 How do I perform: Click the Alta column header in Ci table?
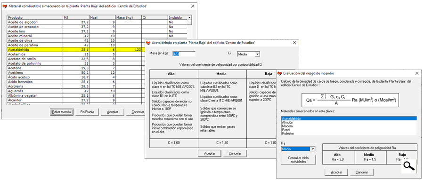(173, 74)
